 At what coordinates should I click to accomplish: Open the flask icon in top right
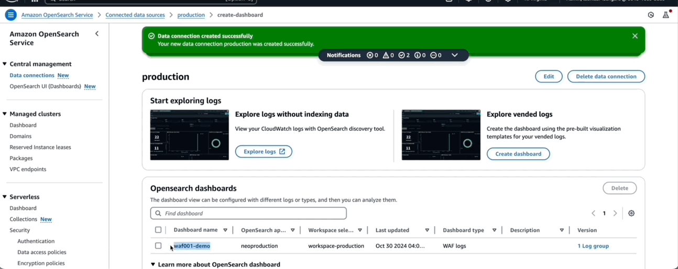[666, 15]
